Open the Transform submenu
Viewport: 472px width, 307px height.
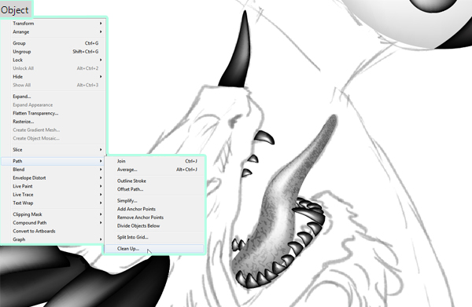tap(53, 24)
